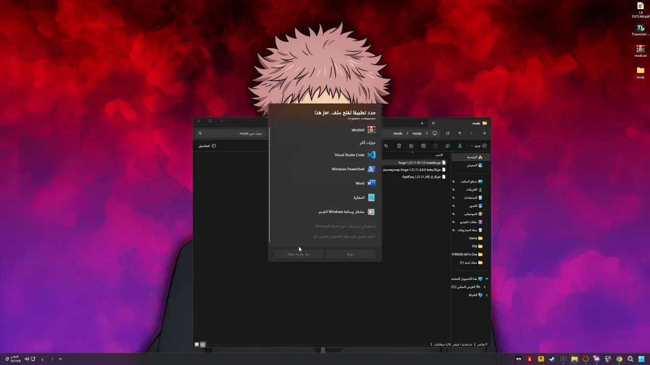
Task: Click the Refresh button in Explorer
Action: (447, 133)
